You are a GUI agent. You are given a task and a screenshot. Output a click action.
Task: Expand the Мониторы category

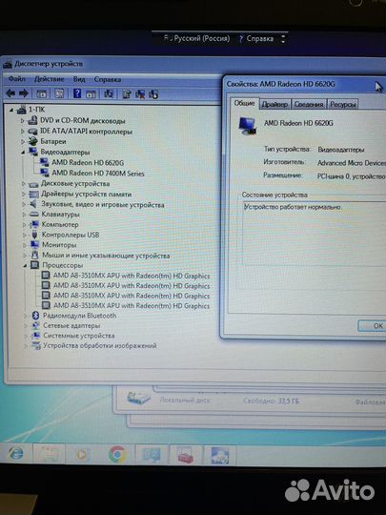point(25,245)
